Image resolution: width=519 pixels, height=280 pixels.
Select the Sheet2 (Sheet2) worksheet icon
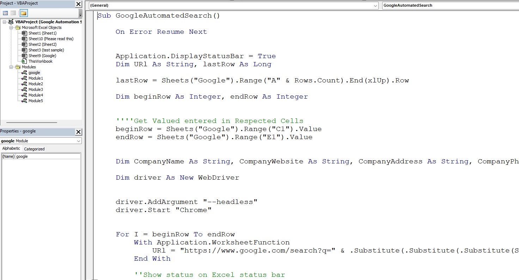[24, 44]
